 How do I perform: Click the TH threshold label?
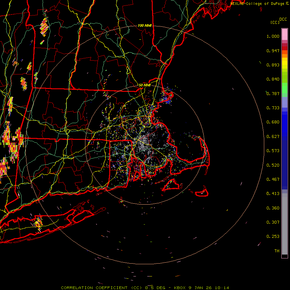coord(277,251)
